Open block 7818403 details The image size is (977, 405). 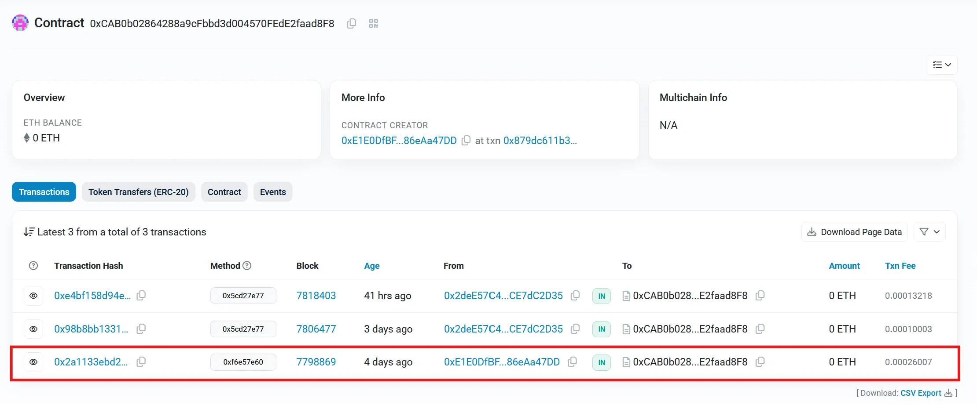tap(316, 296)
